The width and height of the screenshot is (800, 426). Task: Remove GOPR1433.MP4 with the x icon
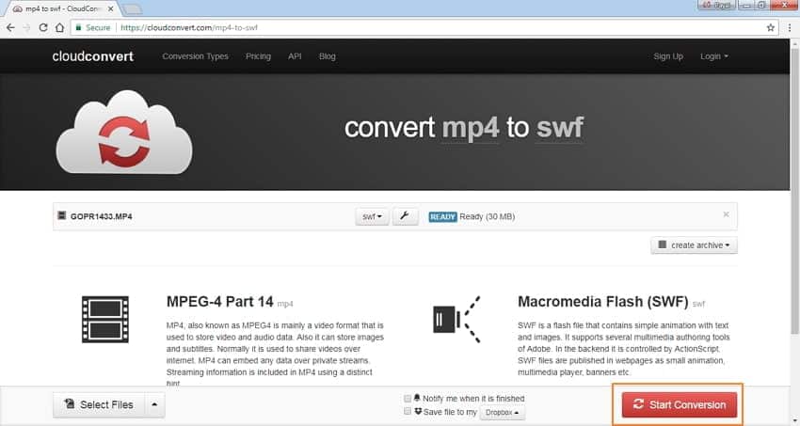[x=726, y=214]
